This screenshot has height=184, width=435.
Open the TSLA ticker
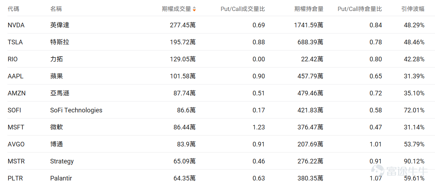[15, 42]
